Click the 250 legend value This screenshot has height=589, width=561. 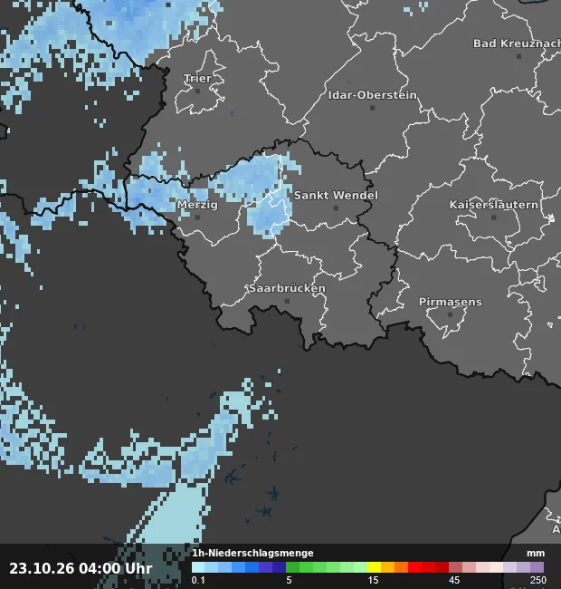coord(538,580)
